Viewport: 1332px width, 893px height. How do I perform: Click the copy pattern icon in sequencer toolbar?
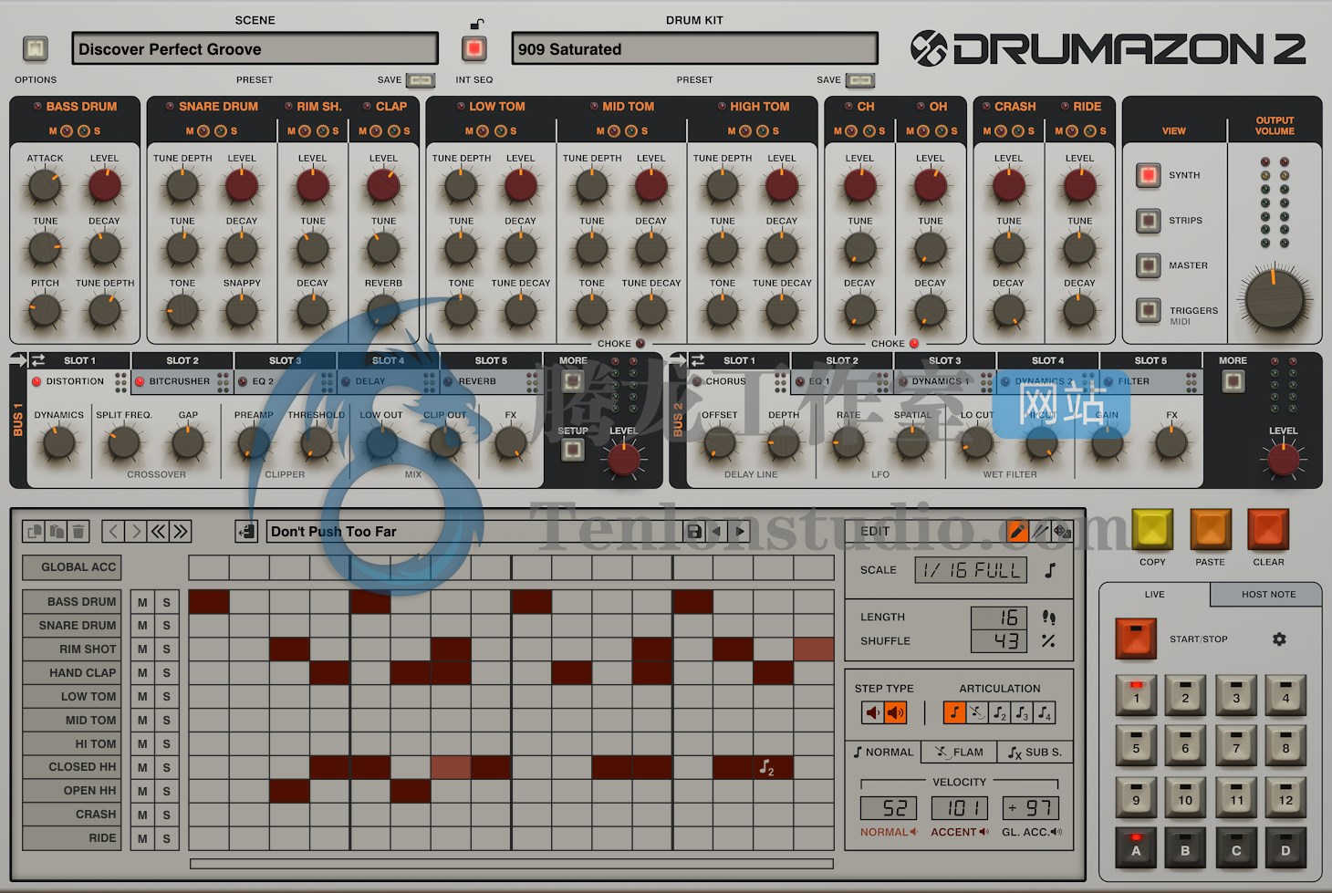[x=35, y=531]
